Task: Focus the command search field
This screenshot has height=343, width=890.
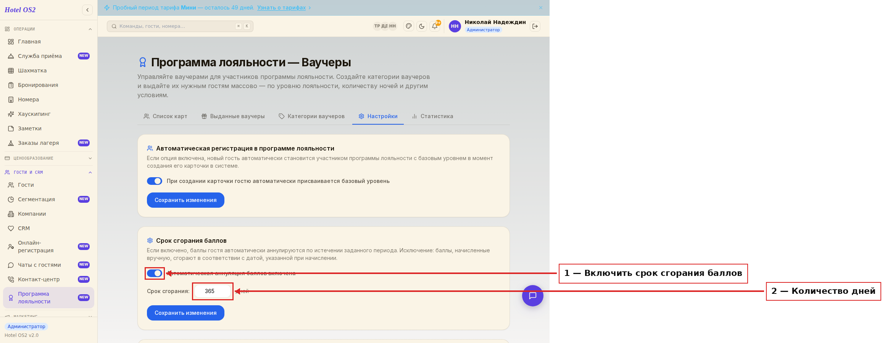Action: tap(180, 26)
